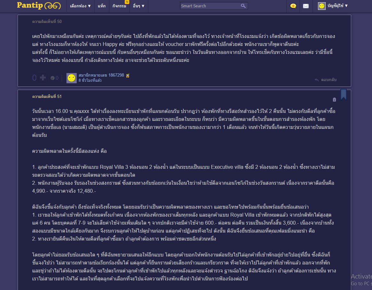This screenshot has height=290, width=372.
Task: Click the ความคิดเห็นที่ 50 label
Action: pyautogui.click(x=47, y=22)
